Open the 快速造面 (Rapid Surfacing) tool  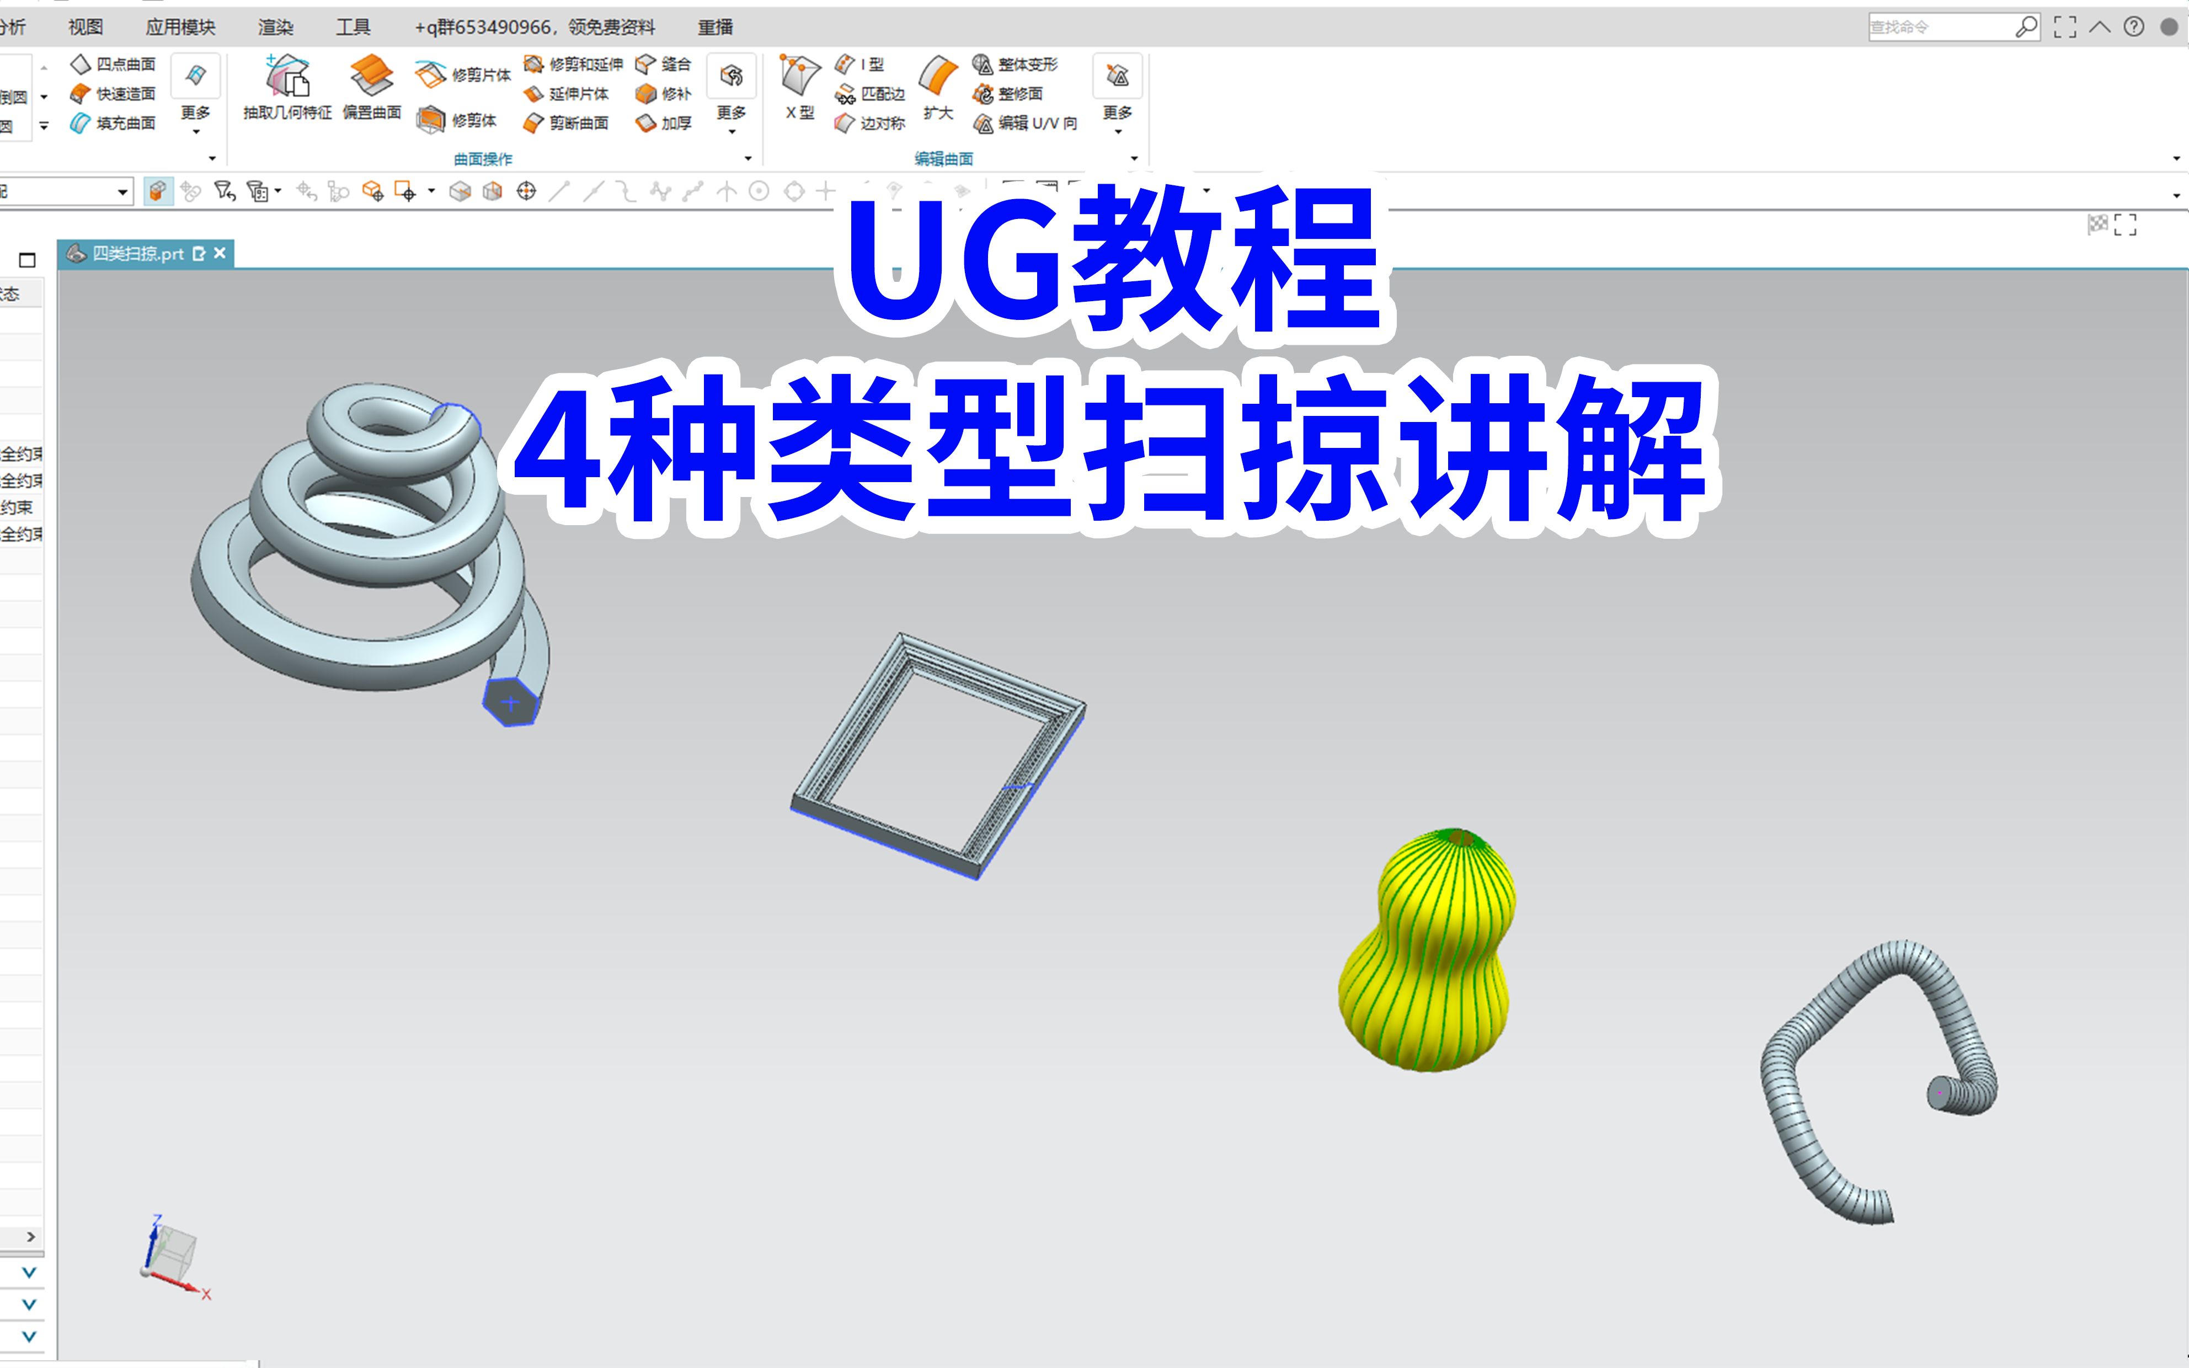[x=116, y=93]
